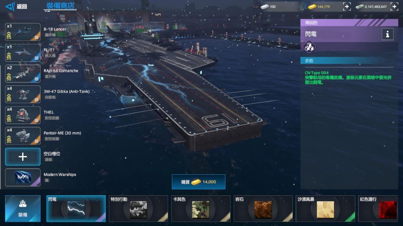Add more dollars with plus button
The width and height of the screenshot is (403, 226).
coord(394,7)
